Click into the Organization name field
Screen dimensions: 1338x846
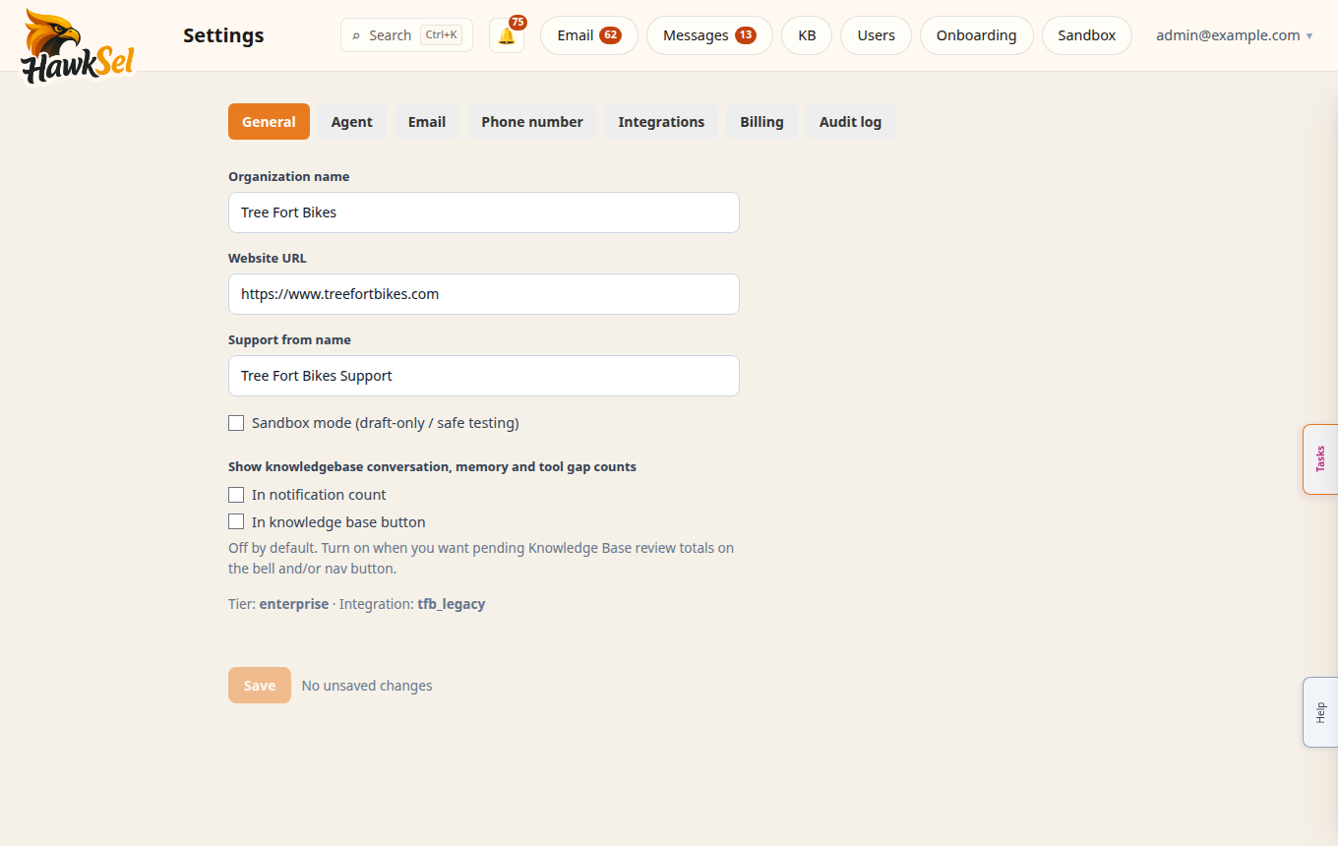(484, 212)
